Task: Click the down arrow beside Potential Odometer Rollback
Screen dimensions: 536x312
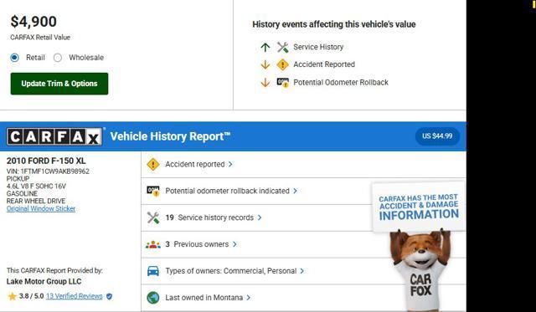Action: point(265,82)
